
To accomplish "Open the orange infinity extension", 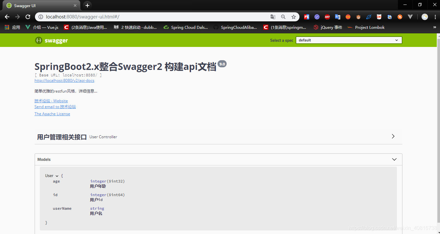I will pos(348,17).
